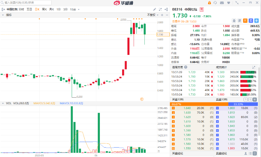Viewport: 261px width, 157px height.
Task: Click the 13:51:39 tick trade row
Action: pyautogui.click(x=192, y=72)
